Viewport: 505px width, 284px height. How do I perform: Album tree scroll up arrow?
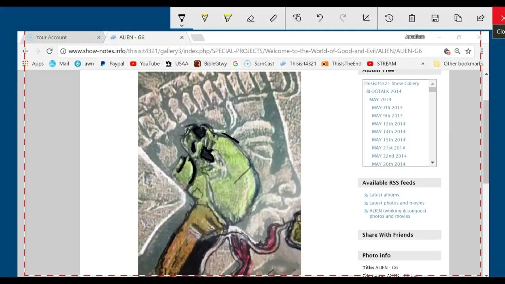432,84
